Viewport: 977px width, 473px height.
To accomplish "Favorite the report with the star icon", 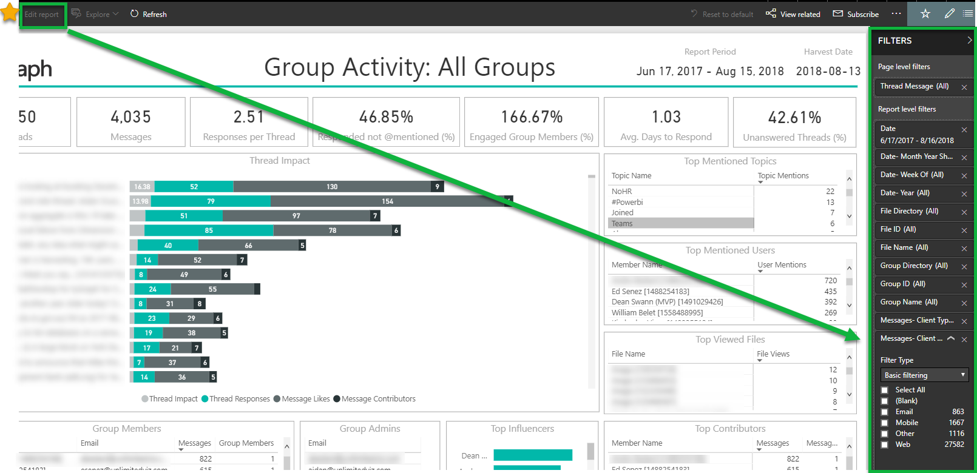I will coord(925,14).
